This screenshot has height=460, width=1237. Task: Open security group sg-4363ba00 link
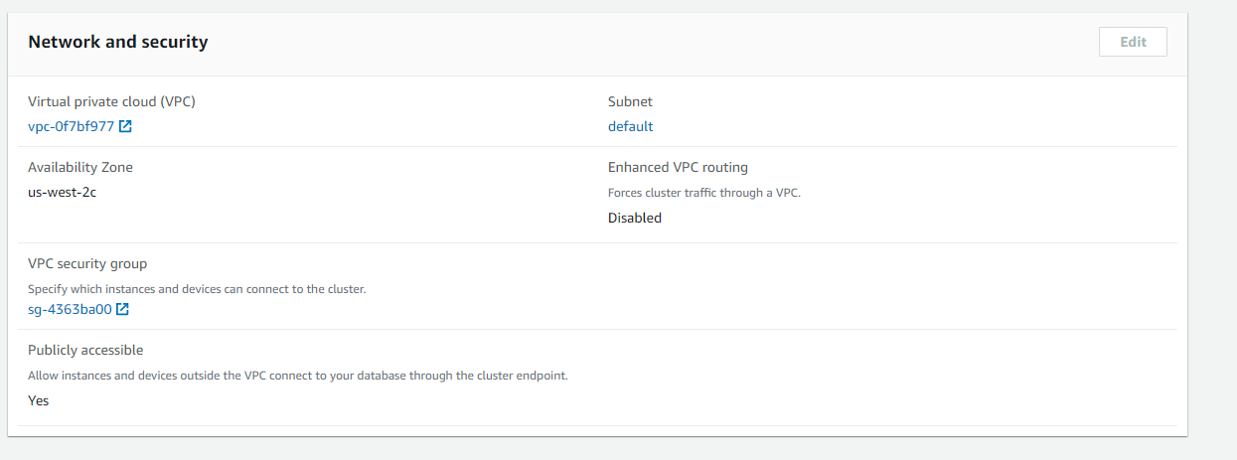coord(70,309)
